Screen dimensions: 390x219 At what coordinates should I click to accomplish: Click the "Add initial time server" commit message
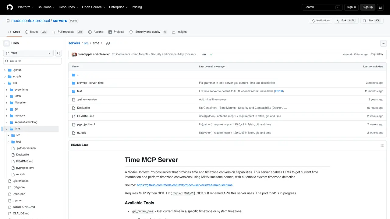(x=213, y=99)
